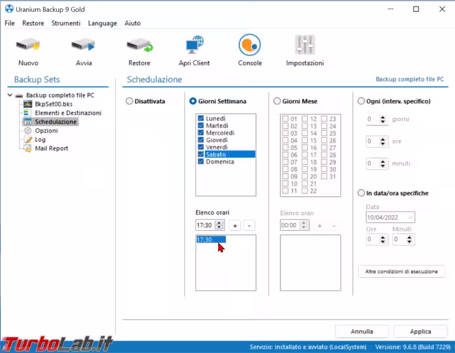Remove time with minus button beside 17:30
The height and width of the screenshot is (353, 455).
(x=249, y=226)
